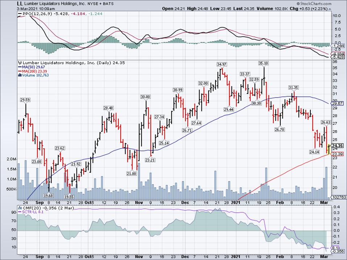Click the Nov label on the price date axis
The width and height of the screenshot is (347, 260).
click(138, 202)
